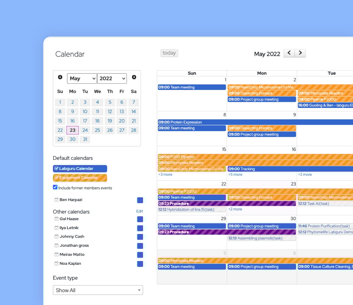Go to previous month in mini calendar
This screenshot has width=353, height=305.
point(60,77)
